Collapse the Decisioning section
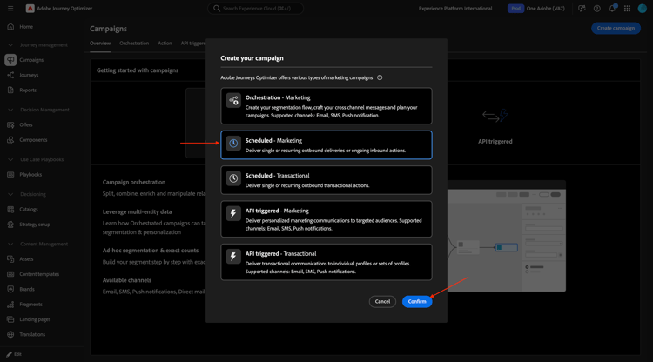This screenshot has width=653, height=362. pos(10,194)
